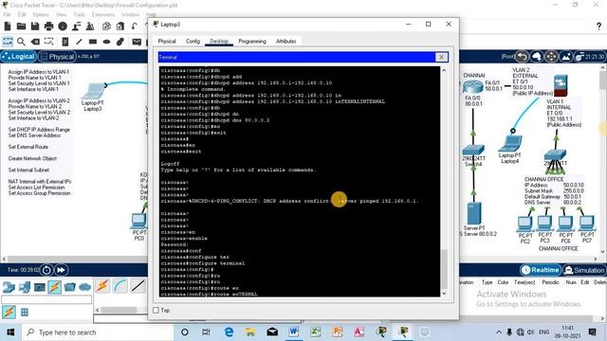Screen dimensions: 607x341
Task: Select the Components category icon
Action: tap(40, 287)
